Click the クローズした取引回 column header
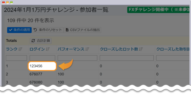The width and height of the screenshot is (191, 94). pos(173,49)
